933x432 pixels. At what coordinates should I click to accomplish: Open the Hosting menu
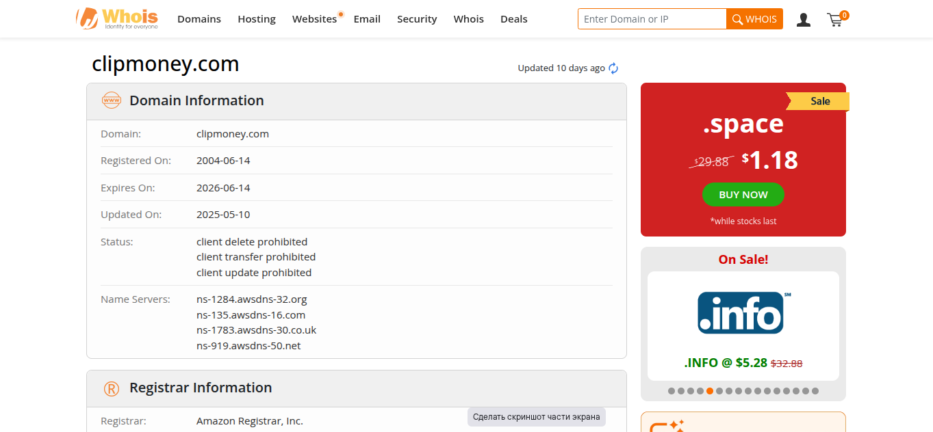[257, 19]
